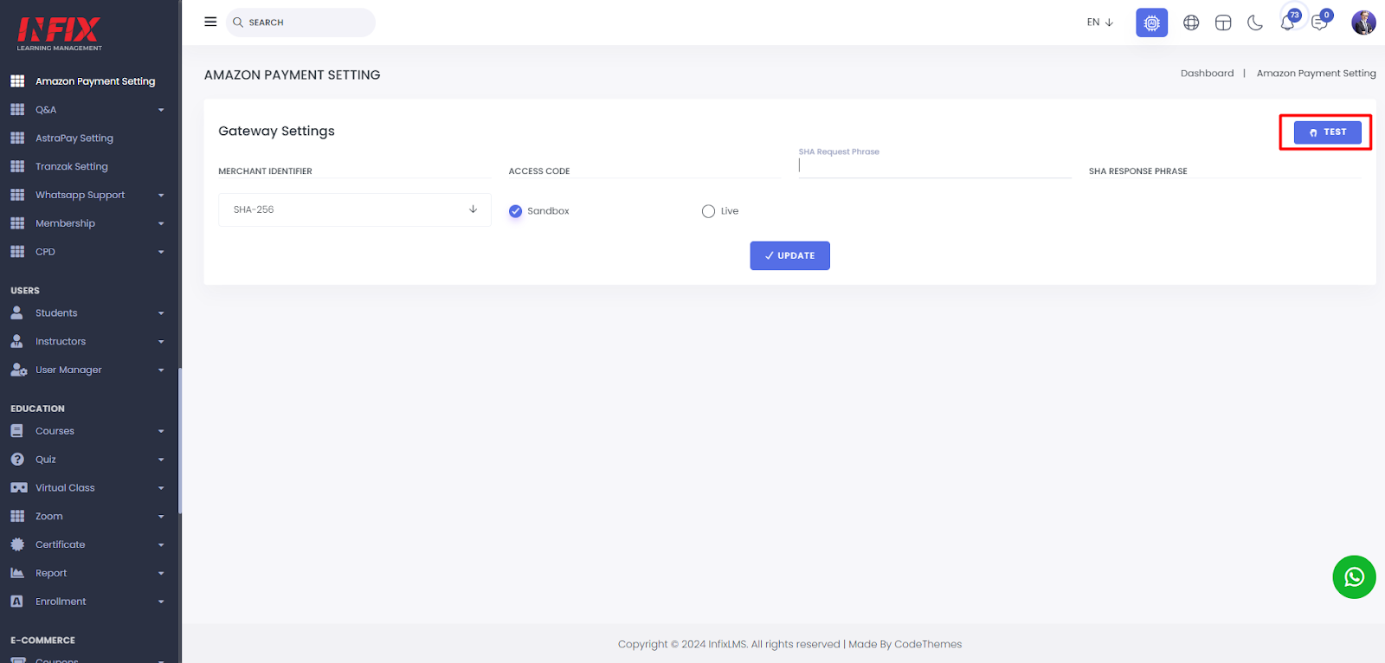Viewport: 1385px width, 663px height.
Task: Click the Infix LMS logo
Action: pyautogui.click(x=59, y=33)
